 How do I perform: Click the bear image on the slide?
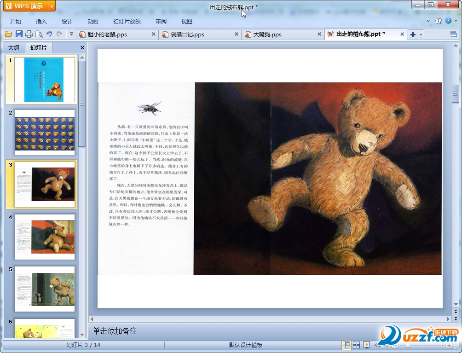tap(318, 179)
